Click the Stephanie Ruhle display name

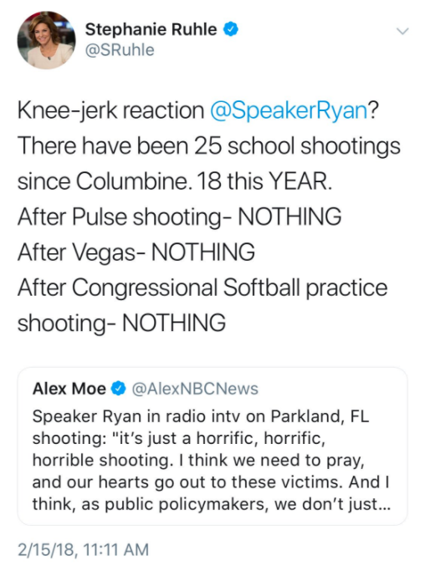pyautogui.click(x=151, y=29)
